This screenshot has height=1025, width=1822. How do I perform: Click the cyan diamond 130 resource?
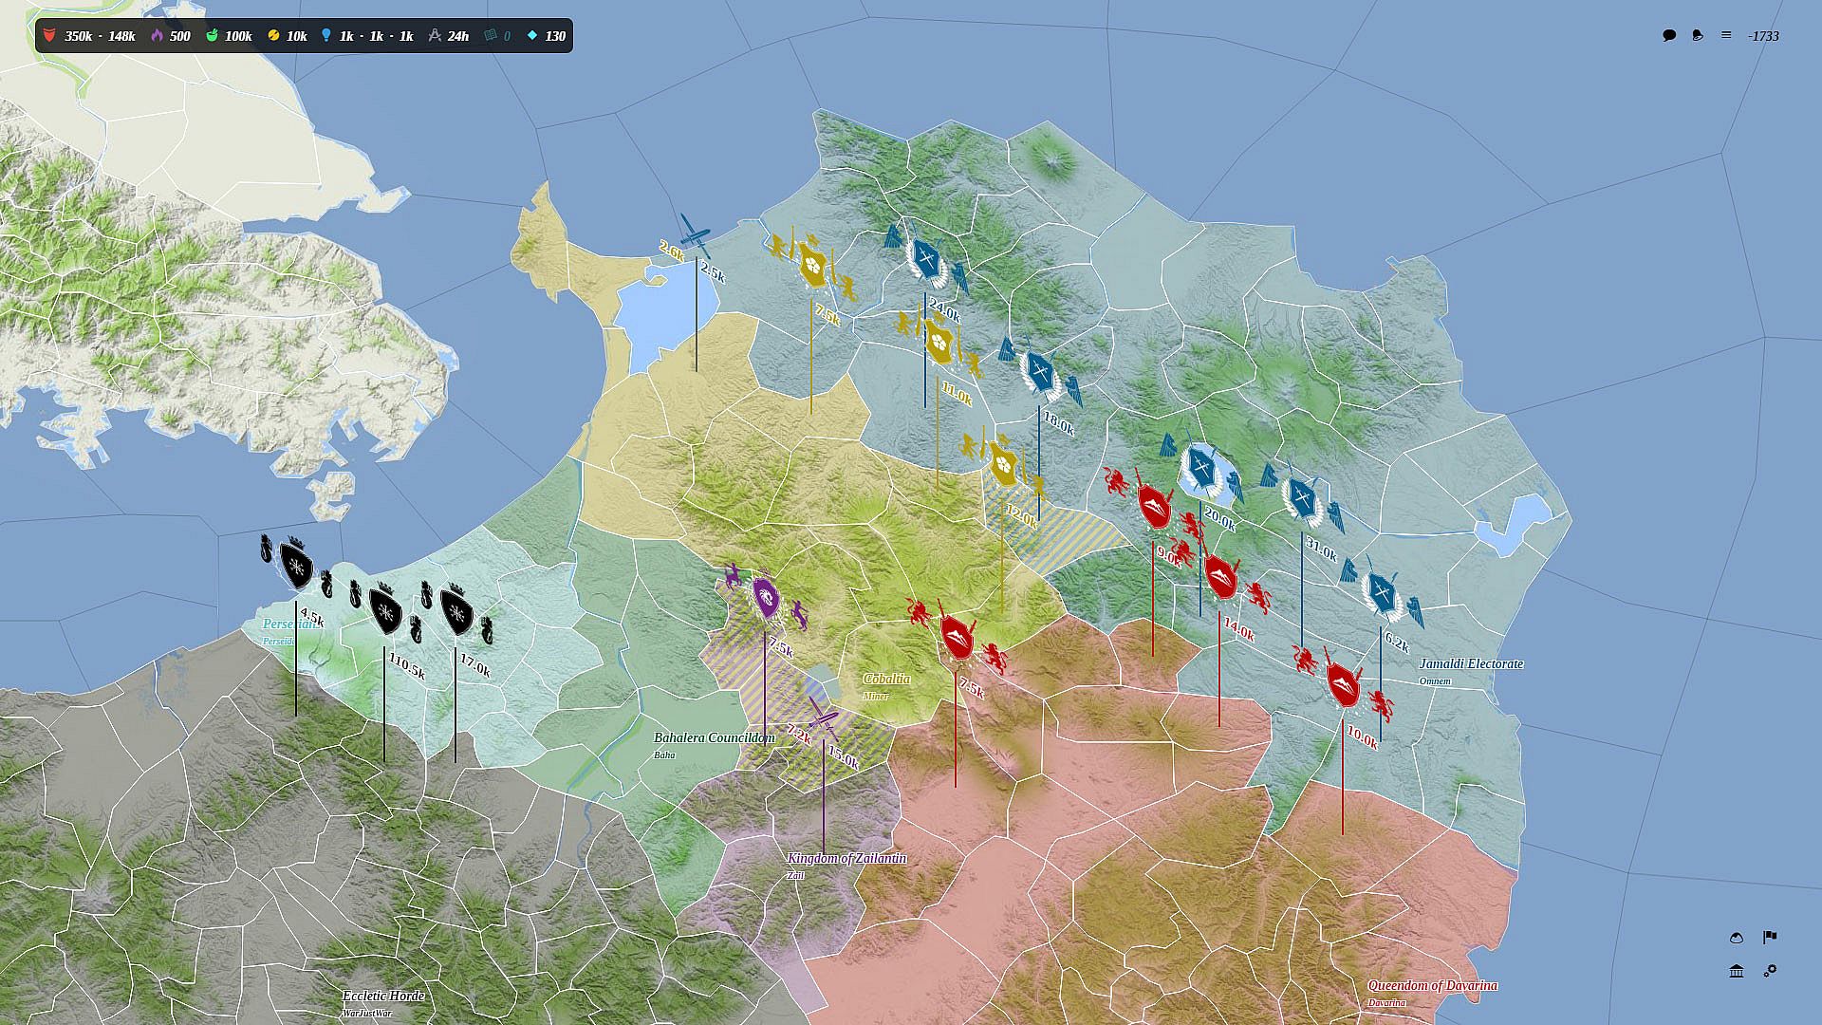(x=532, y=36)
